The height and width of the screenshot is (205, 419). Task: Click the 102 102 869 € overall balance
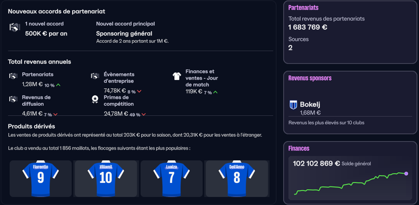316,163
